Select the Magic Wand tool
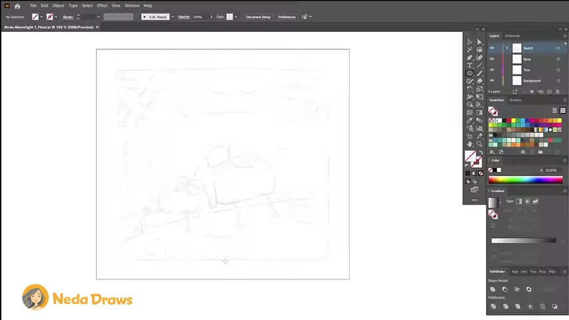The width and height of the screenshot is (569, 320). click(470, 50)
